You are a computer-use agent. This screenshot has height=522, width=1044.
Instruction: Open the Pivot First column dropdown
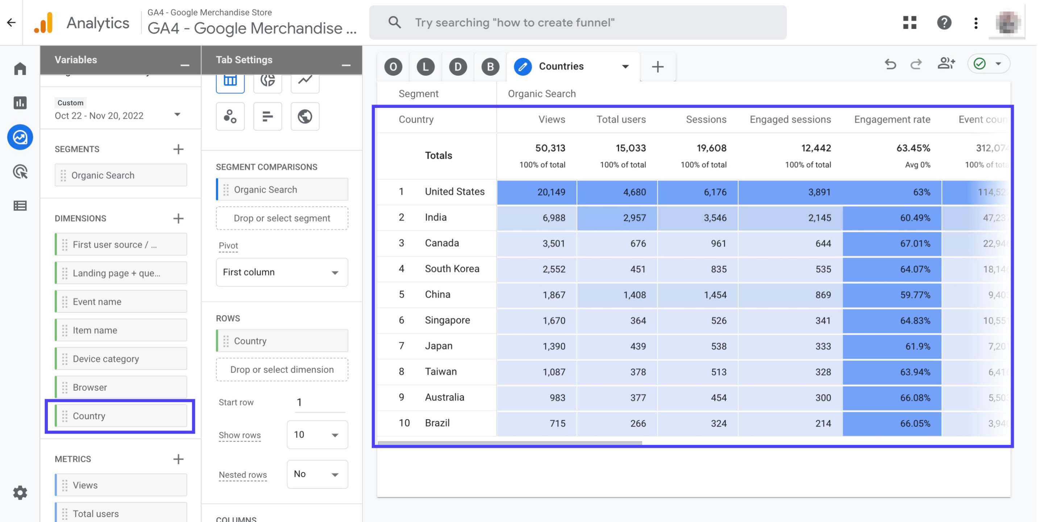pyautogui.click(x=282, y=272)
